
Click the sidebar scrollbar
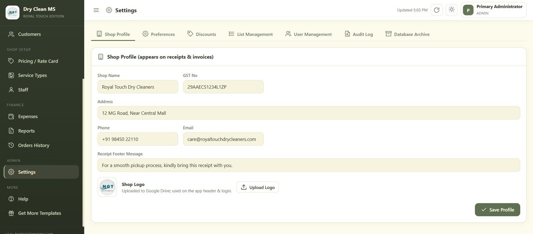83,153
